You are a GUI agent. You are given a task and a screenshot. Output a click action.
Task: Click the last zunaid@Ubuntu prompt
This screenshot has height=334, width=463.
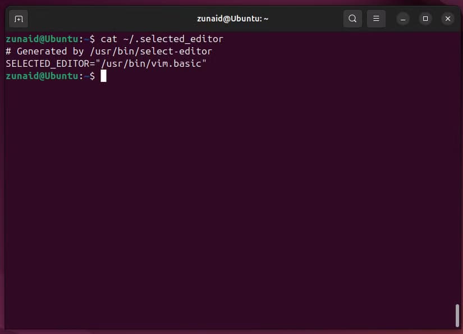(51, 76)
